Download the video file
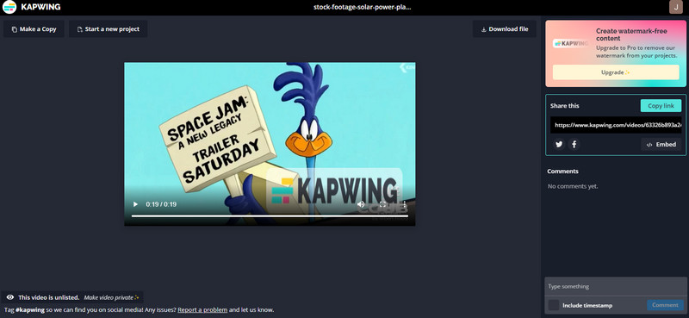The height and width of the screenshot is (318, 689). [505, 29]
